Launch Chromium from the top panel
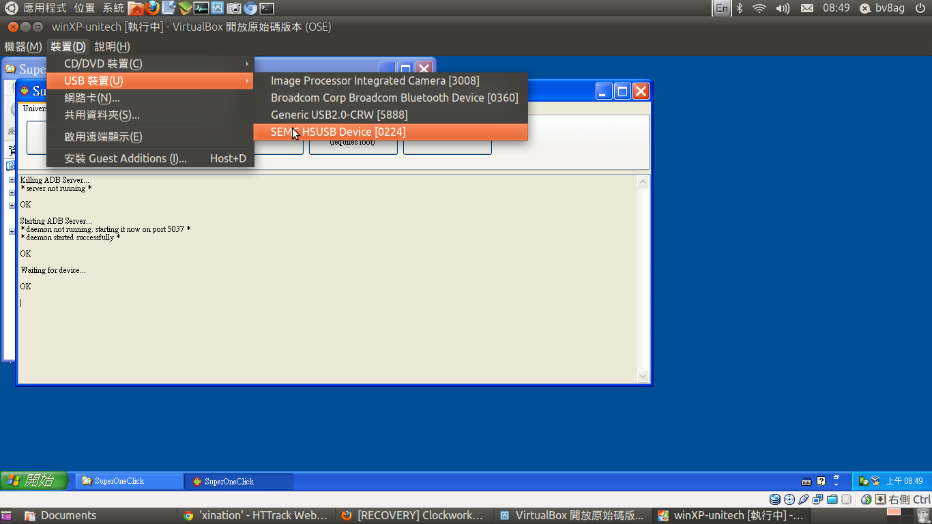 tap(250, 8)
